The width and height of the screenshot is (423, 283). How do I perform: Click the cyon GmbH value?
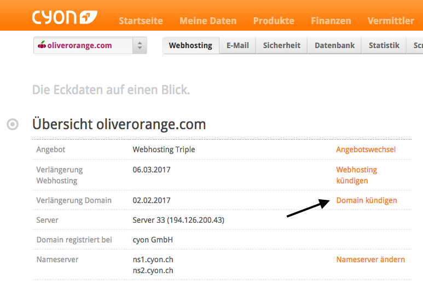[153, 240]
